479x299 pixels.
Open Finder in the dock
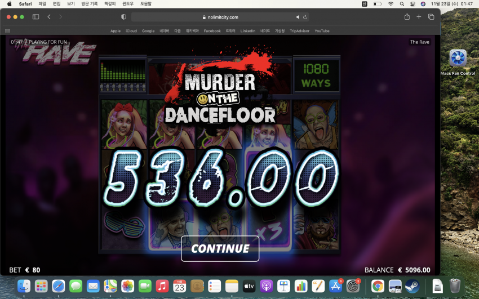[24, 286]
